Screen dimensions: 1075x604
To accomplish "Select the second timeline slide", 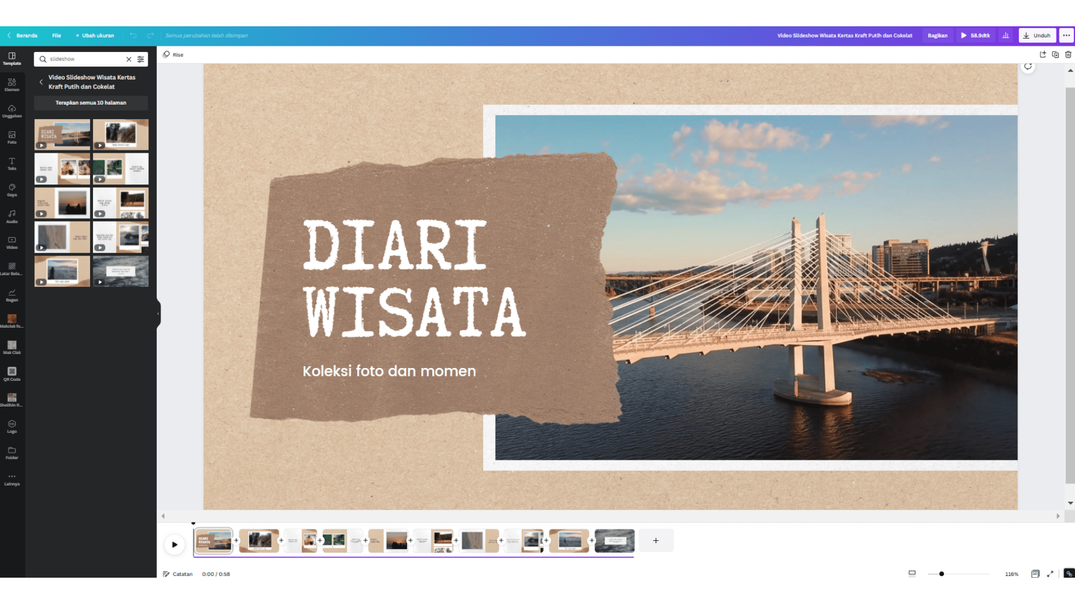I will (259, 541).
